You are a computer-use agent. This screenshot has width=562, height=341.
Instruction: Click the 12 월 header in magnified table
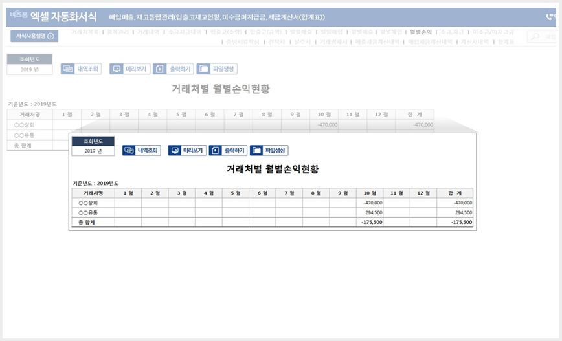click(423, 193)
